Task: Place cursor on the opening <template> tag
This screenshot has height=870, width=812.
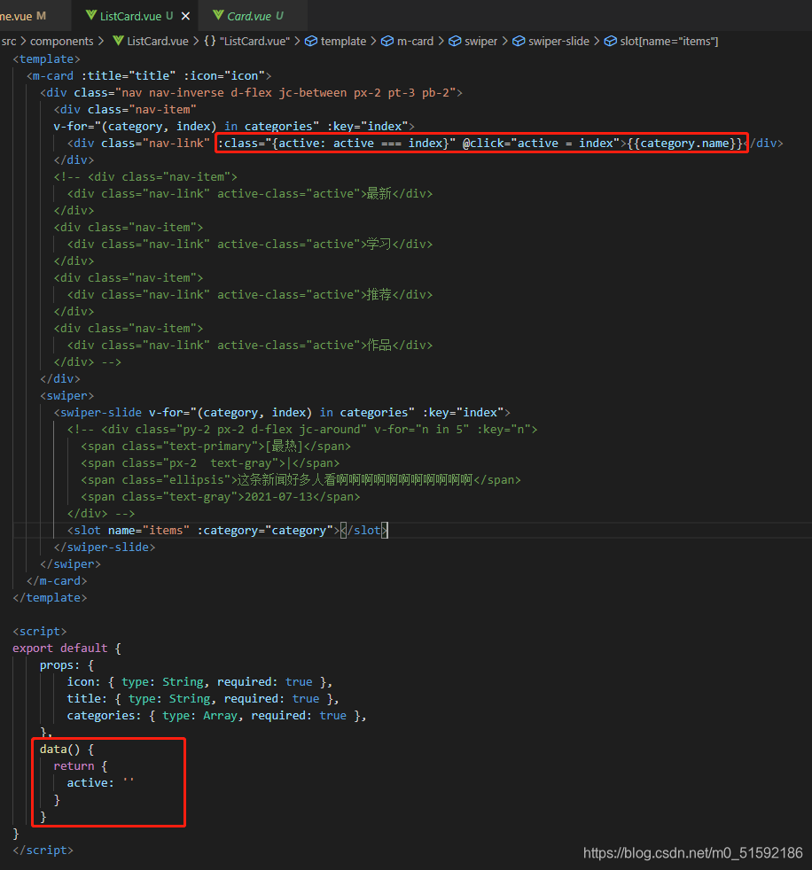Action: [47, 58]
